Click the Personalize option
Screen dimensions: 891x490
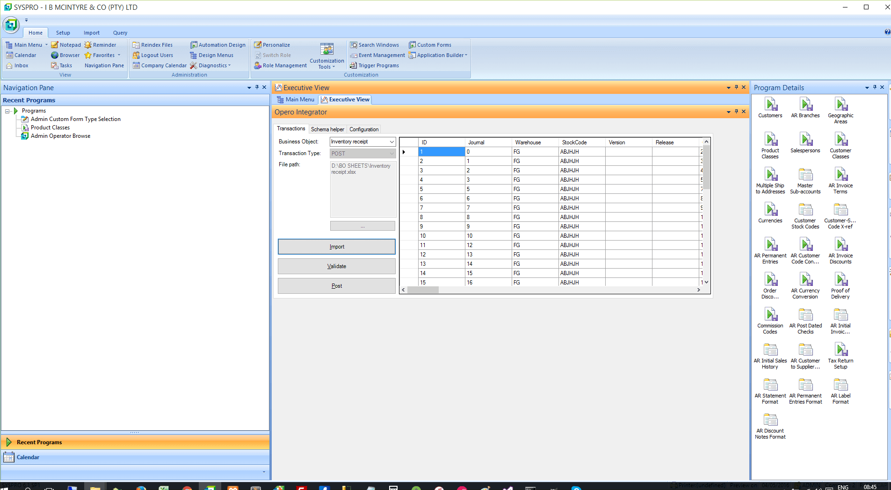pos(272,45)
